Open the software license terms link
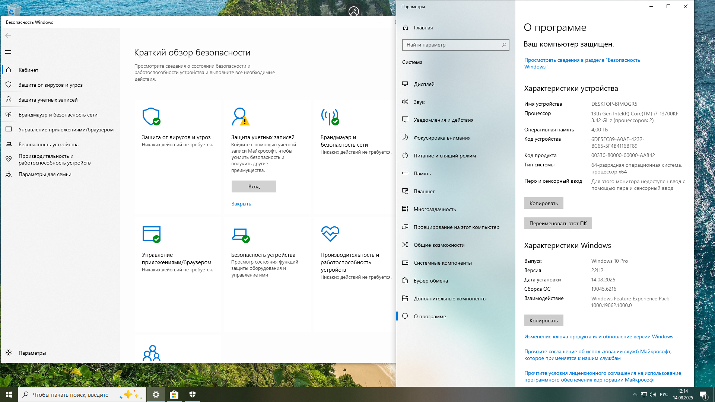 click(603, 376)
